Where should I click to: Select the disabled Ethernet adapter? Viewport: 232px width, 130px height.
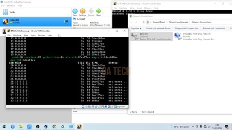click(152, 36)
